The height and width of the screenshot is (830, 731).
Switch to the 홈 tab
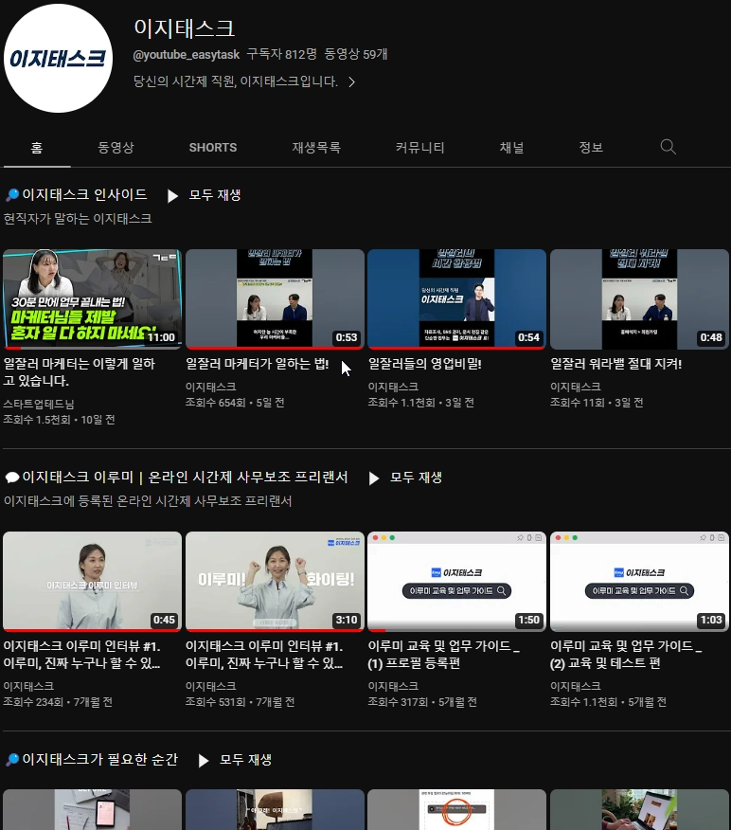(37, 147)
